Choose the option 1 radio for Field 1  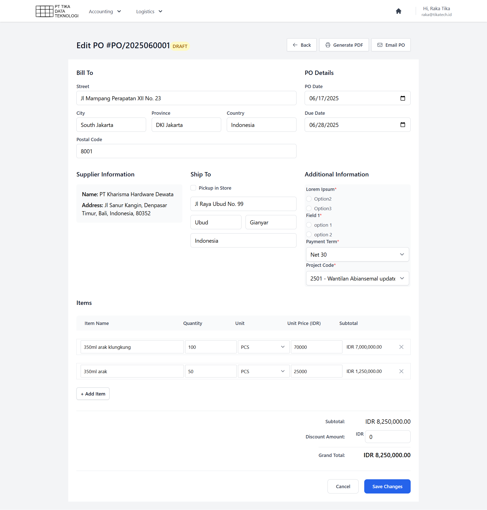point(309,225)
